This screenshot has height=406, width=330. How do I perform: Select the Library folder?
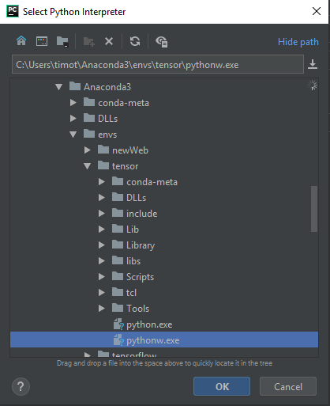tap(141, 245)
